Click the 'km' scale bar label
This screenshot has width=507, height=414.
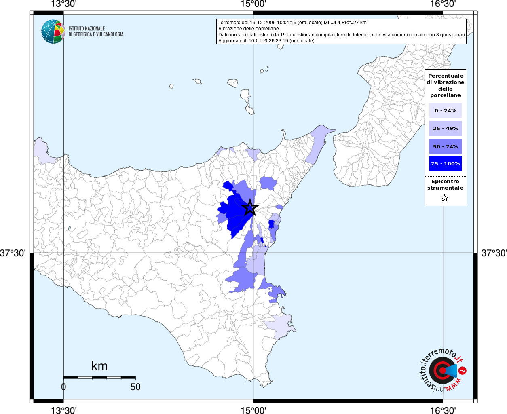click(99, 366)
